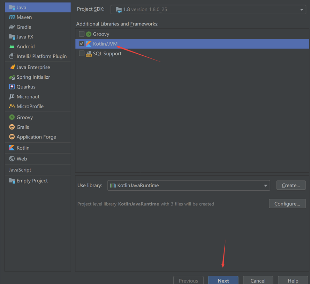Click the Cancel button

point(258,281)
